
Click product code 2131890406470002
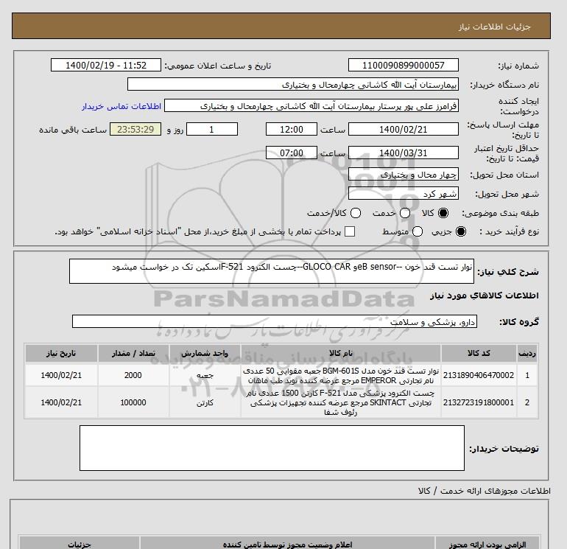pos(479,375)
